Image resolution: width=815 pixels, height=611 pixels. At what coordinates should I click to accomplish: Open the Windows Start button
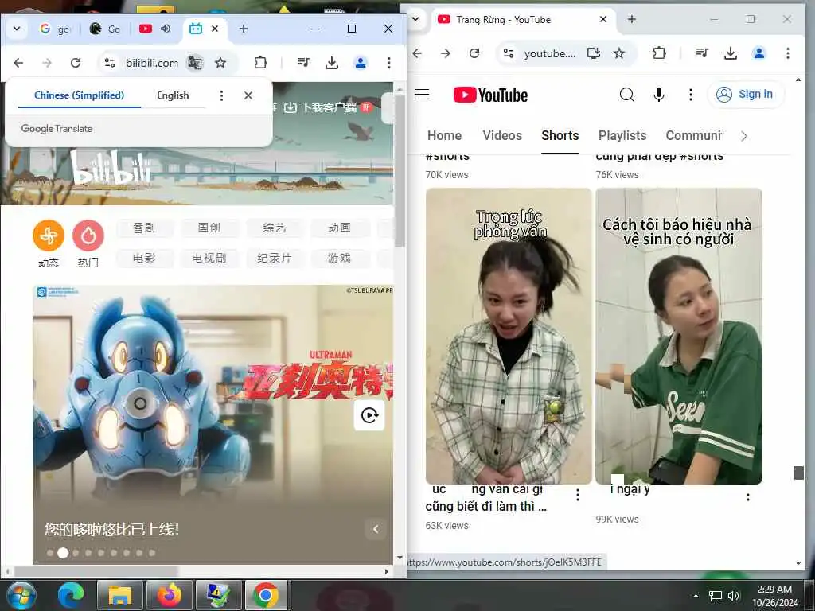21,595
